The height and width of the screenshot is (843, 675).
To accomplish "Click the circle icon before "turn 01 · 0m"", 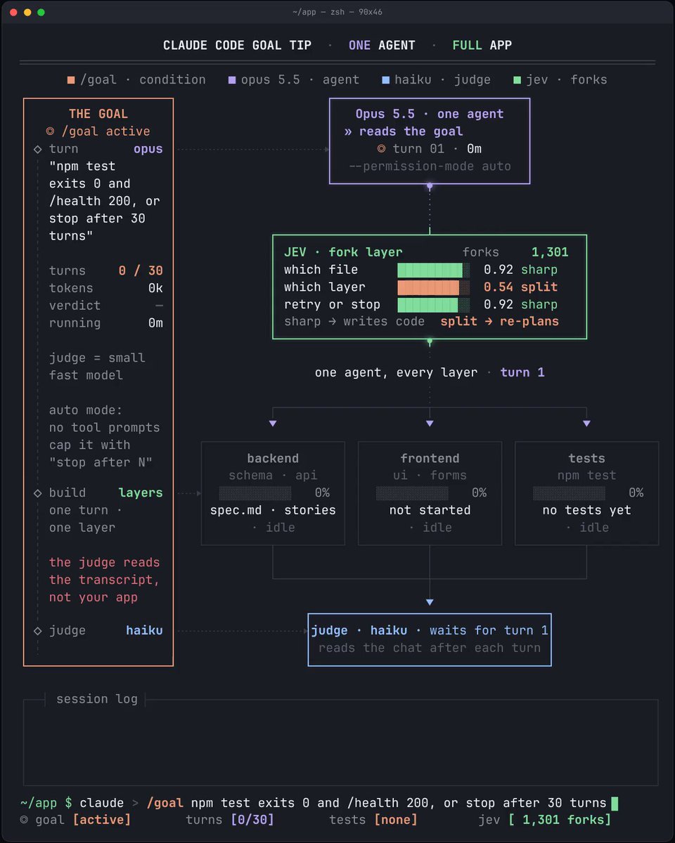I will [x=381, y=149].
